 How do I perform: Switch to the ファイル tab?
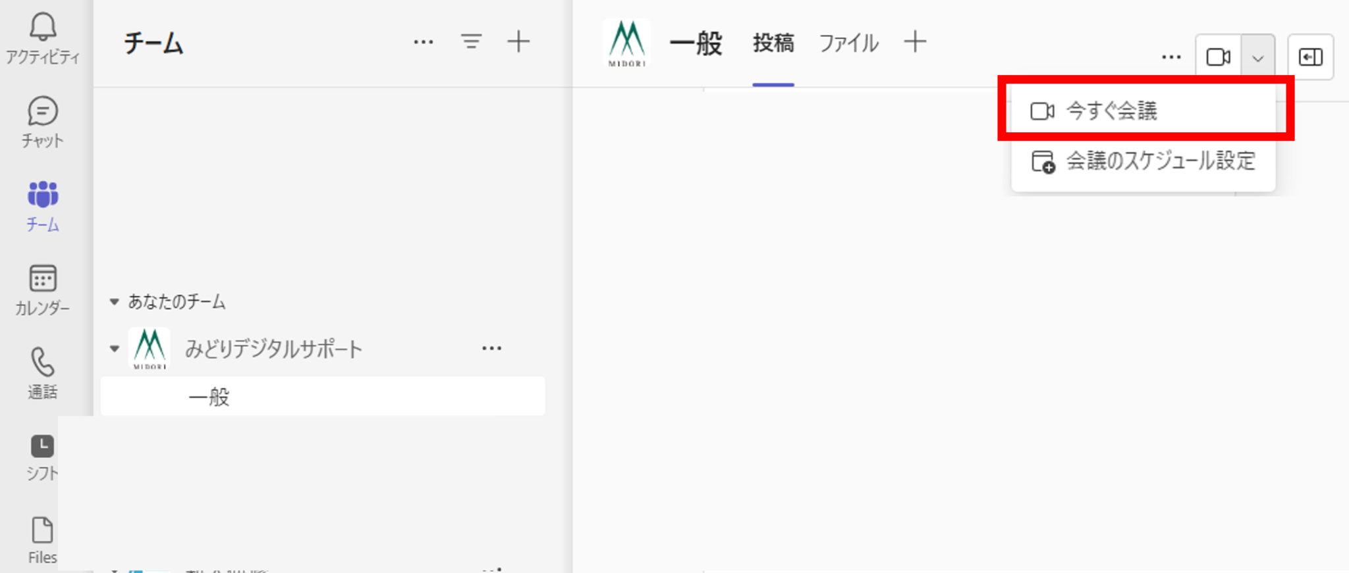click(x=848, y=43)
